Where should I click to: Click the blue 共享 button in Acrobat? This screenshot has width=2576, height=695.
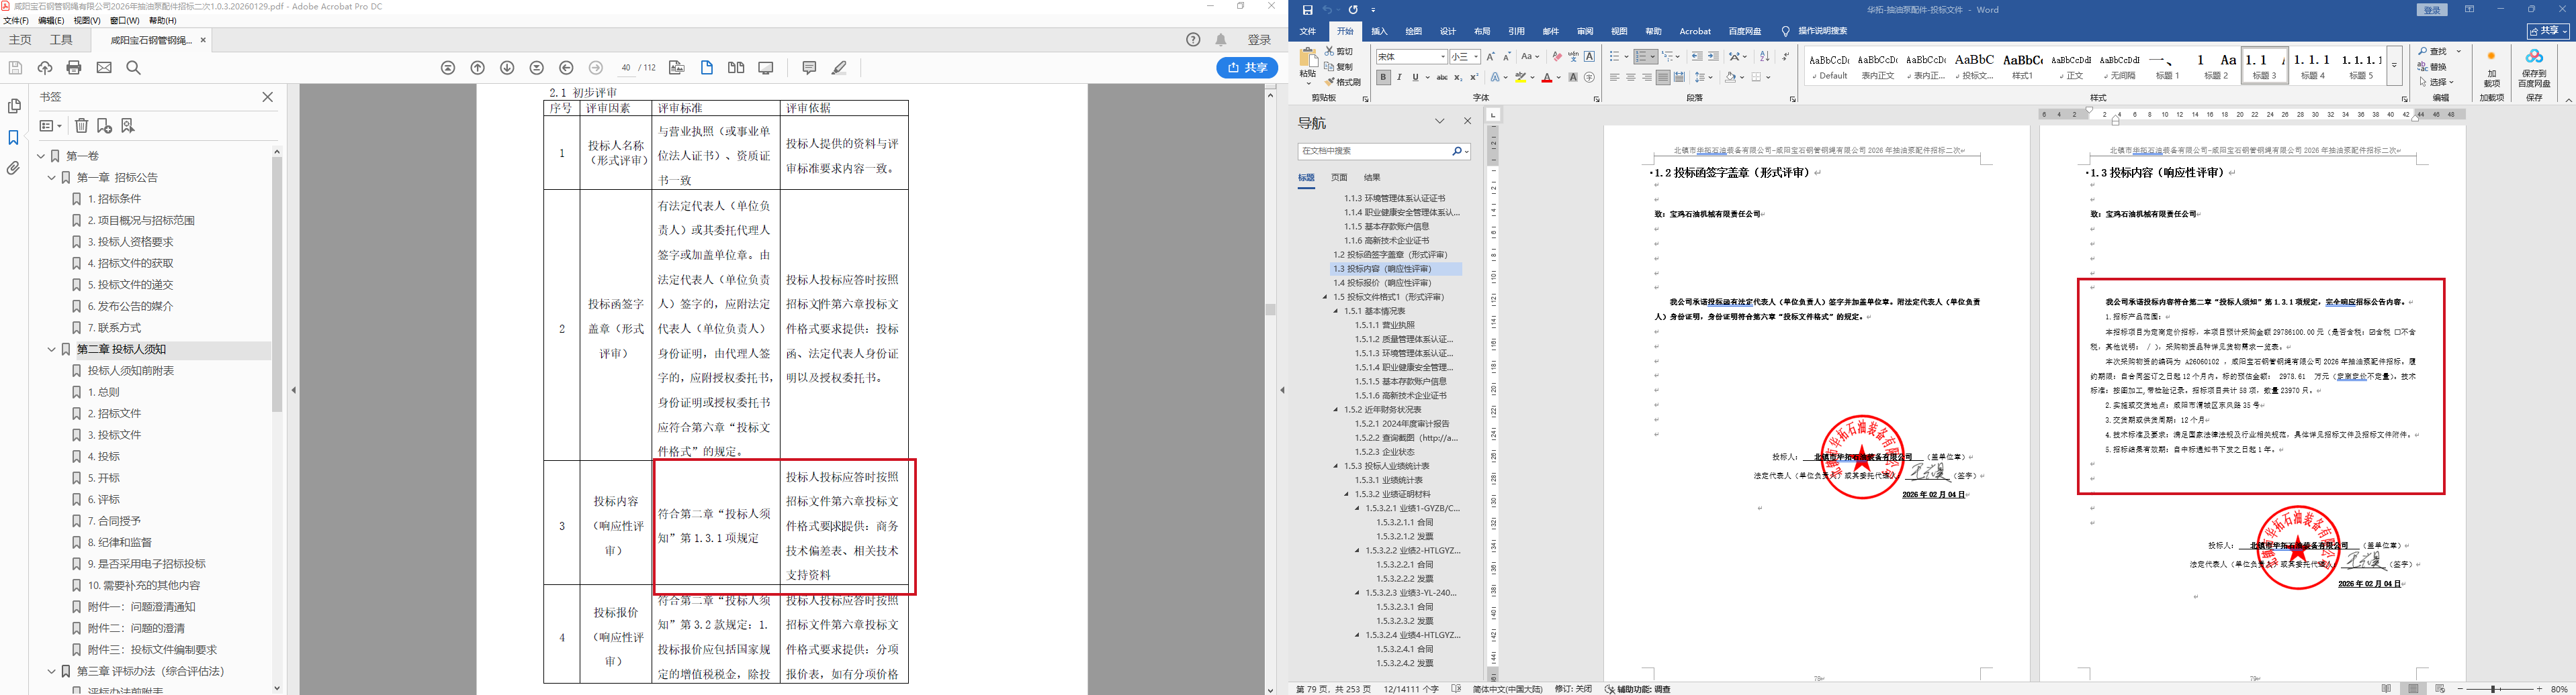point(1247,68)
